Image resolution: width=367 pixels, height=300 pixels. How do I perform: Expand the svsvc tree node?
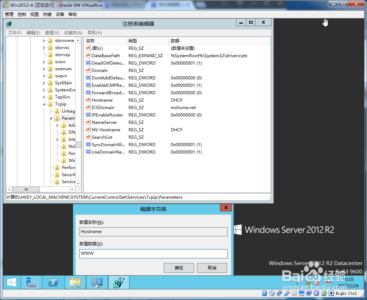point(44,62)
